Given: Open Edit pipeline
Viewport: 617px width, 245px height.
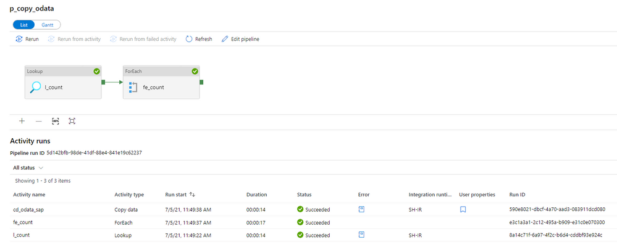Looking at the screenshot, I should tap(240, 39).
